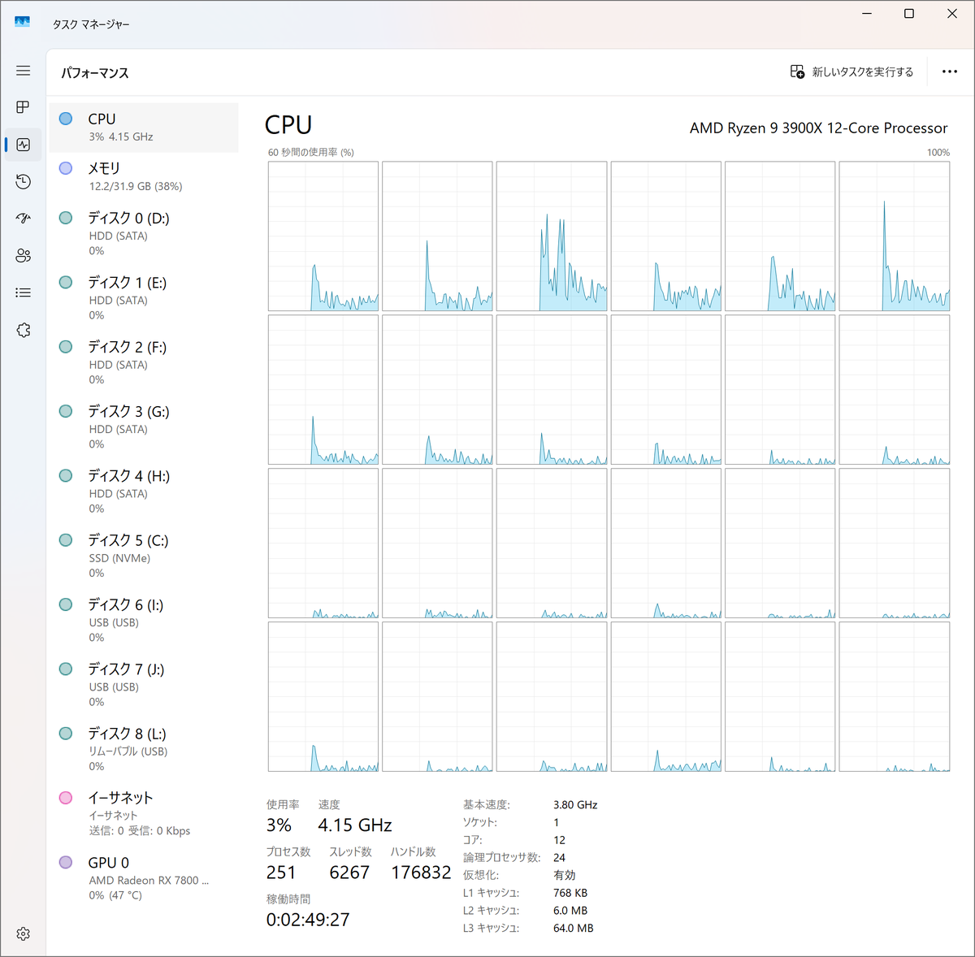Open the App history page icon

pos(23,181)
